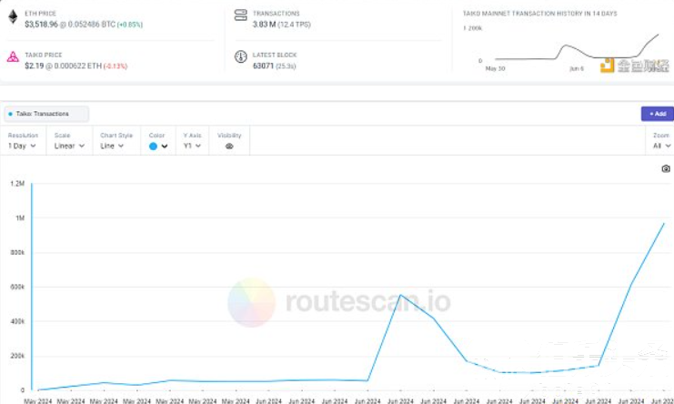Open the Y Axis Y1 dropdown
Image resolution: width=674 pixels, height=404 pixels.
click(x=192, y=146)
